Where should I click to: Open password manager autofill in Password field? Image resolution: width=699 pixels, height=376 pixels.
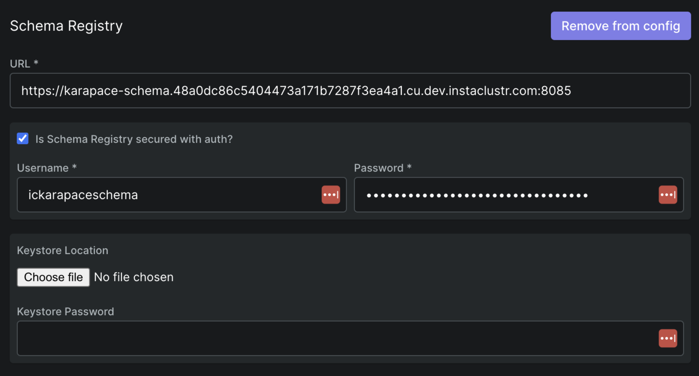tap(667, 195)
